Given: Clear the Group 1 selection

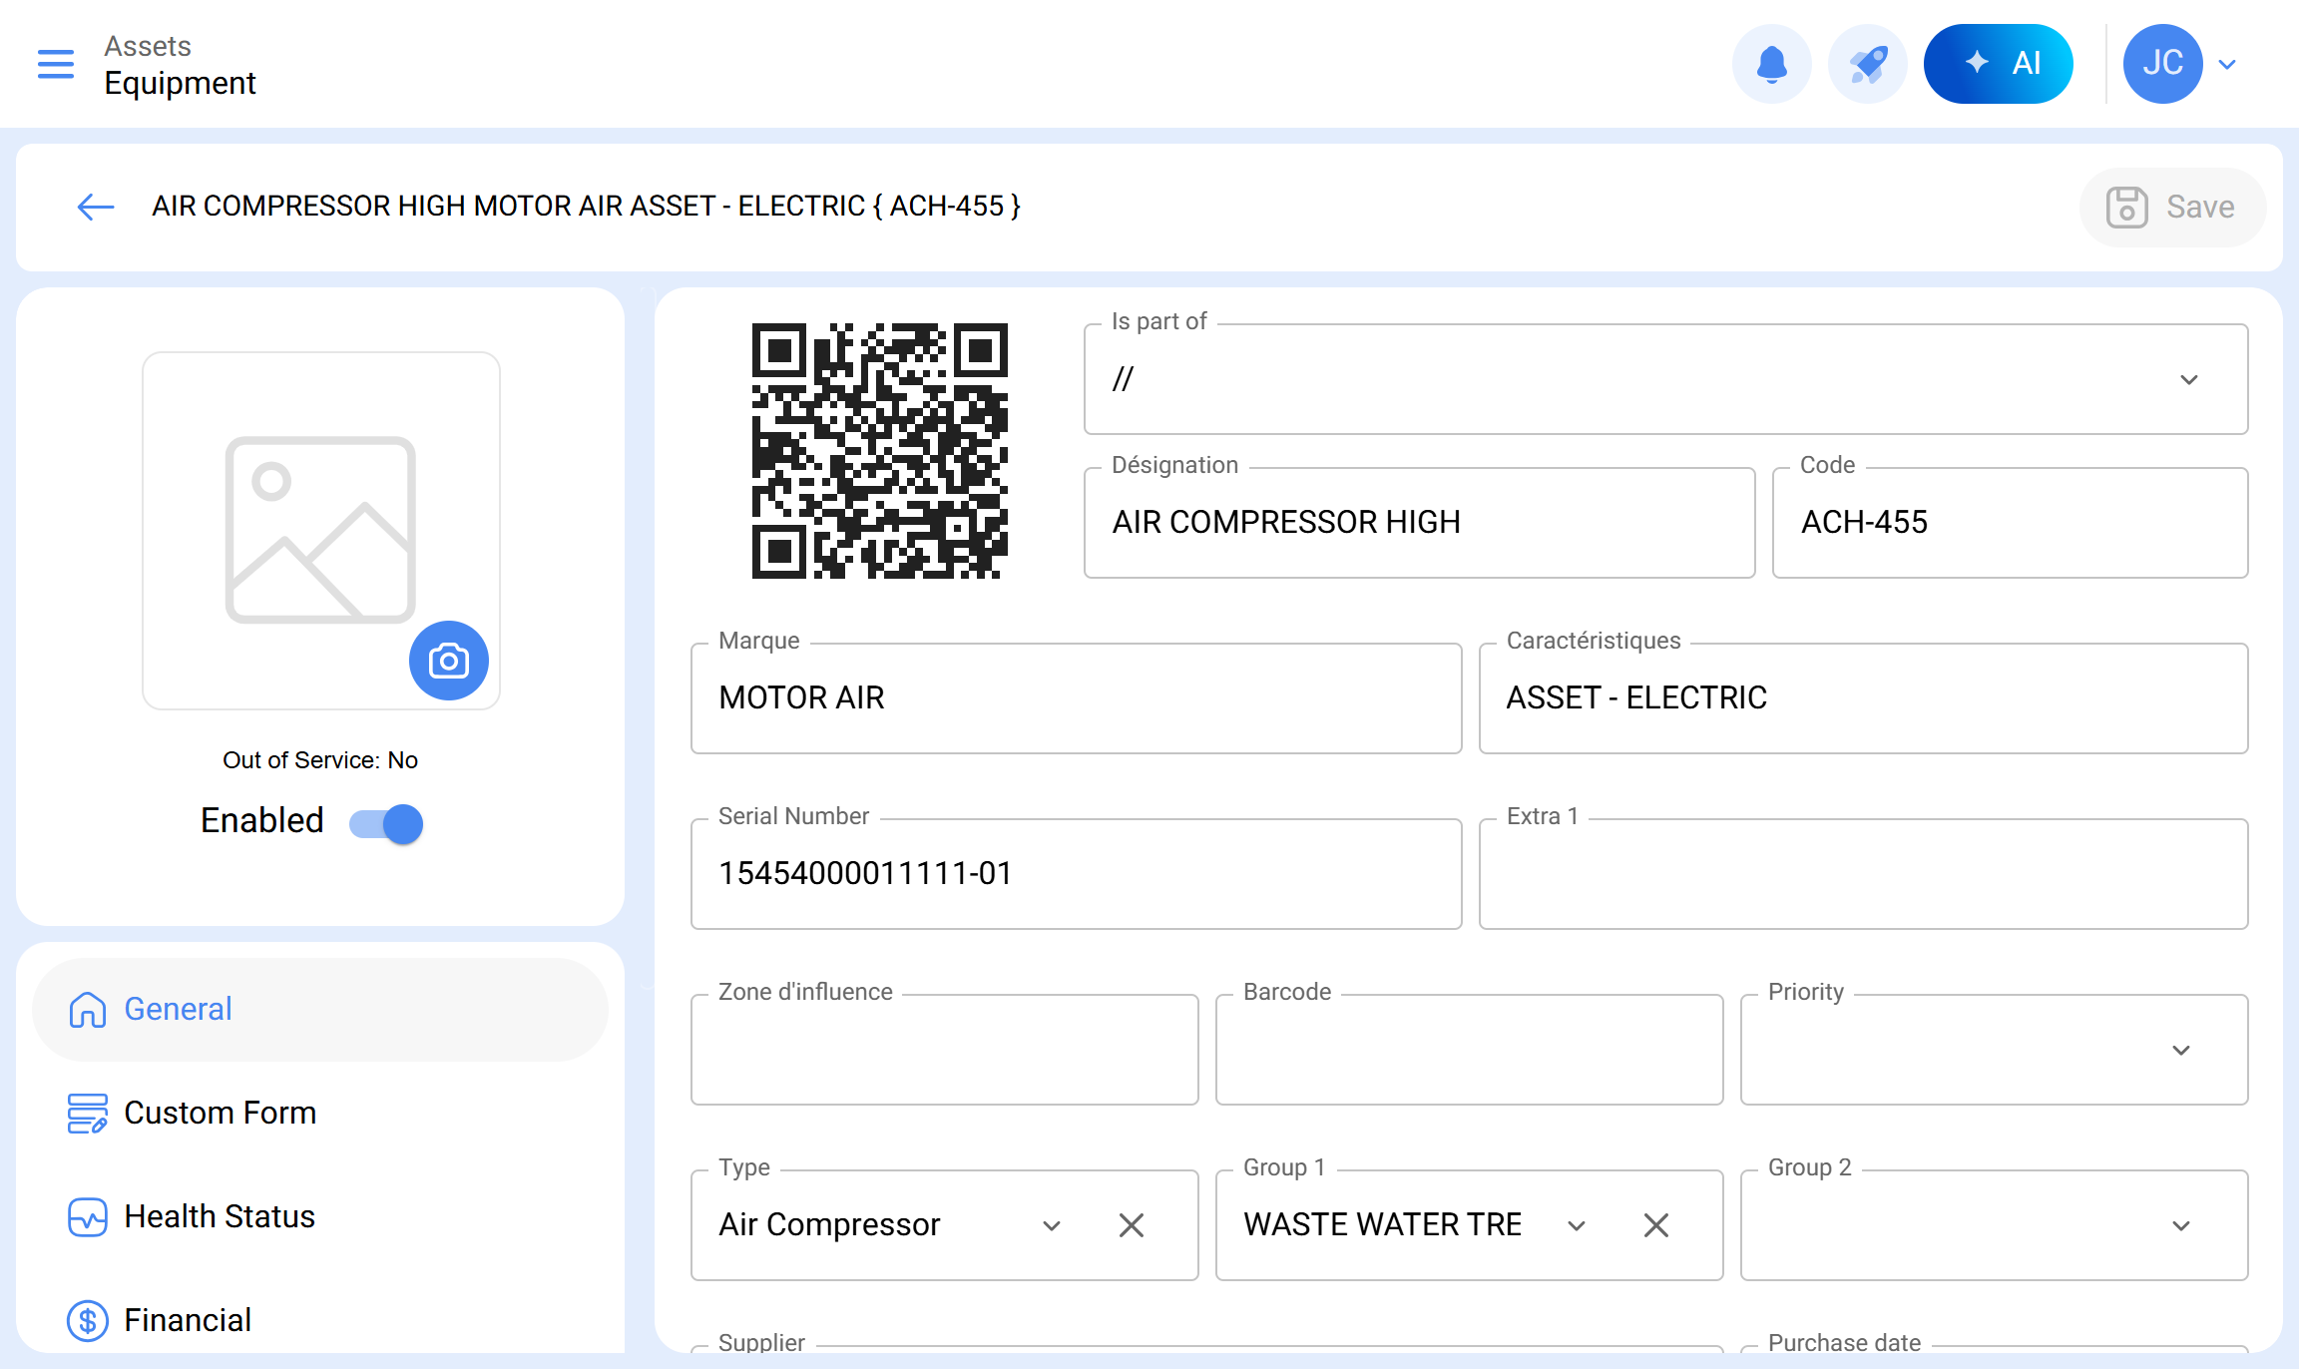Looking at the screenshot, I should 1655,1225.
